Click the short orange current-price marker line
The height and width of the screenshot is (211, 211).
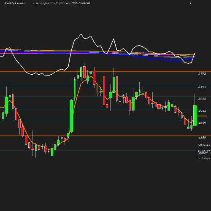click(202, 116)
